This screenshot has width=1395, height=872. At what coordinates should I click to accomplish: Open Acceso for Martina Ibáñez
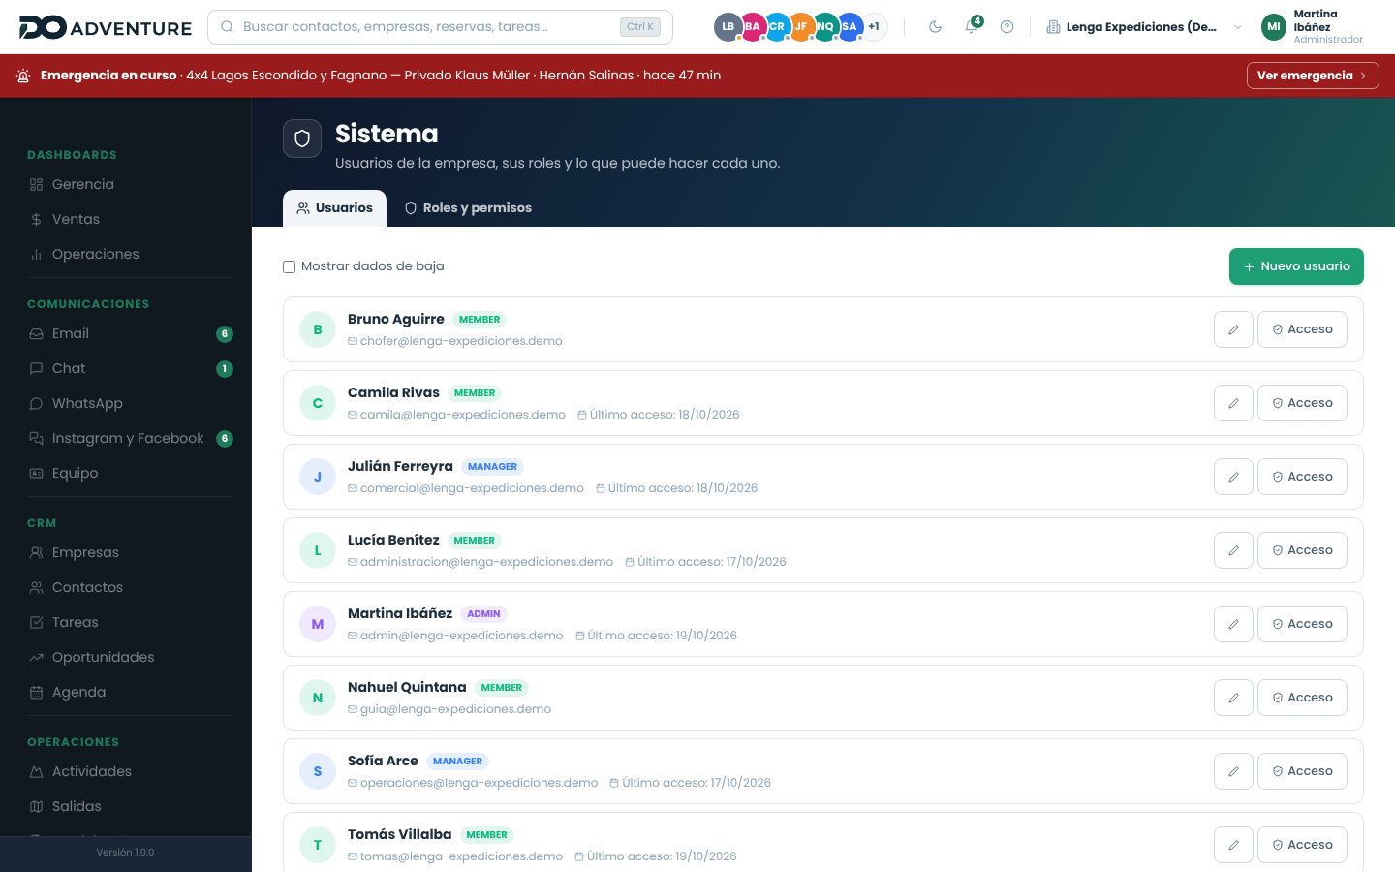click(x=1302, y=624)
